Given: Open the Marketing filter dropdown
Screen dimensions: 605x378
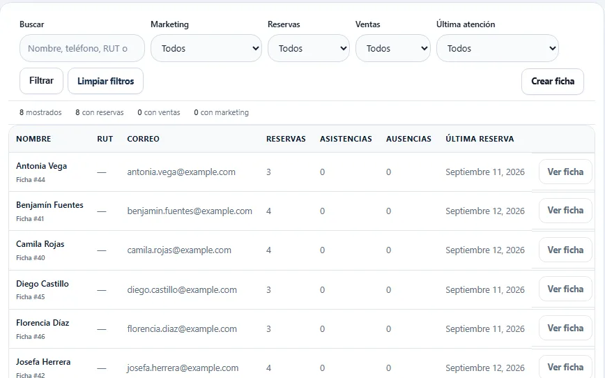Looking at the screenshot, I should coord(206,48).
